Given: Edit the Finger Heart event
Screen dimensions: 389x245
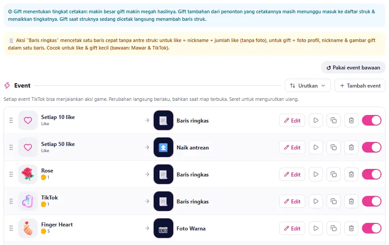Looking at the screenshot, I should 292,228.
